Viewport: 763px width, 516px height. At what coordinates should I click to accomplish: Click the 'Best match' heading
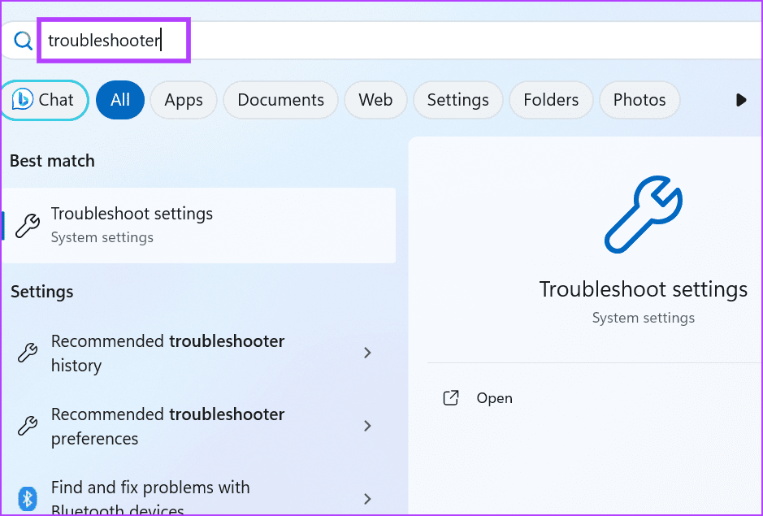(52, 161)
